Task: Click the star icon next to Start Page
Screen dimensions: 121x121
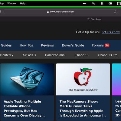Action: click(88, 19)
